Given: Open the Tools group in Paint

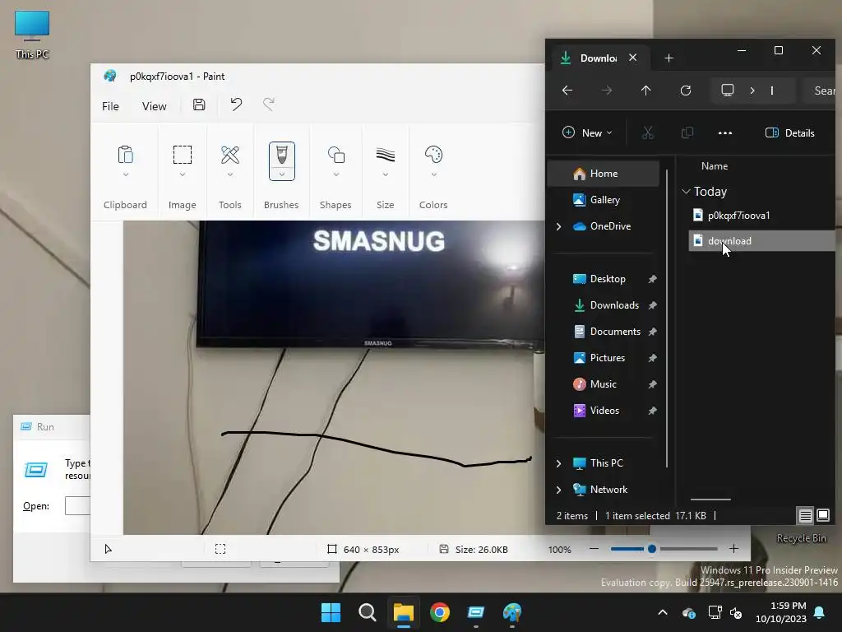Looking at the screenshot, I should 230,155.
